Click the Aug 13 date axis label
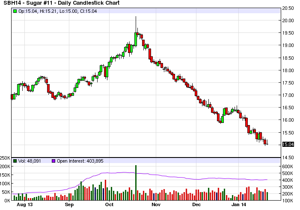Viewport: 300px width, 210px height. tap(25, 204)
